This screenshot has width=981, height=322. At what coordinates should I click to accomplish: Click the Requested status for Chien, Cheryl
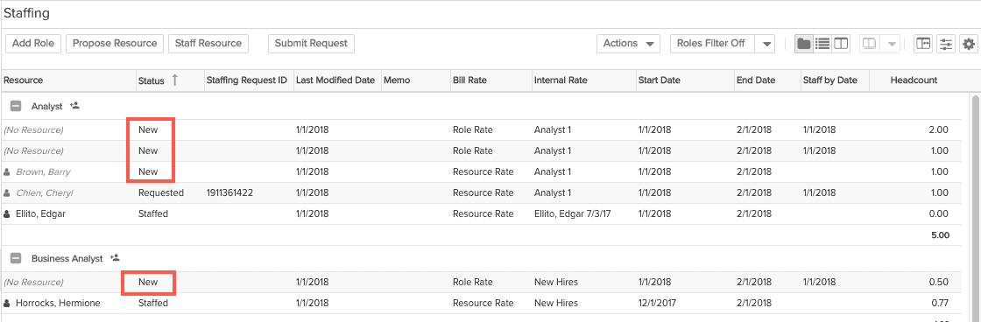click(x=161, y=193)
